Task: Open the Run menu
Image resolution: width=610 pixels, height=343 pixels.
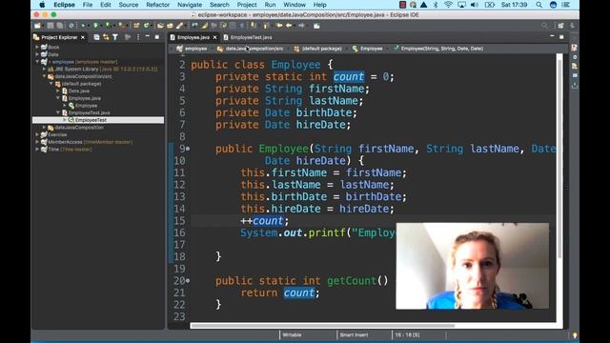Action: click(270, 5)
